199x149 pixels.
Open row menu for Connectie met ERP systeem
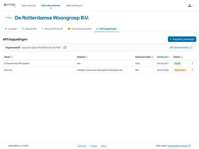tap(192, 63)
